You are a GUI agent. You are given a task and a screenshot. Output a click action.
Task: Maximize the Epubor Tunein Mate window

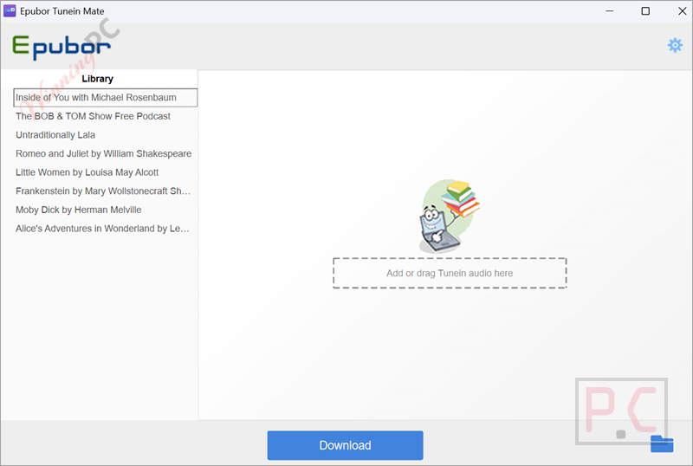click(x=645, y=11)
